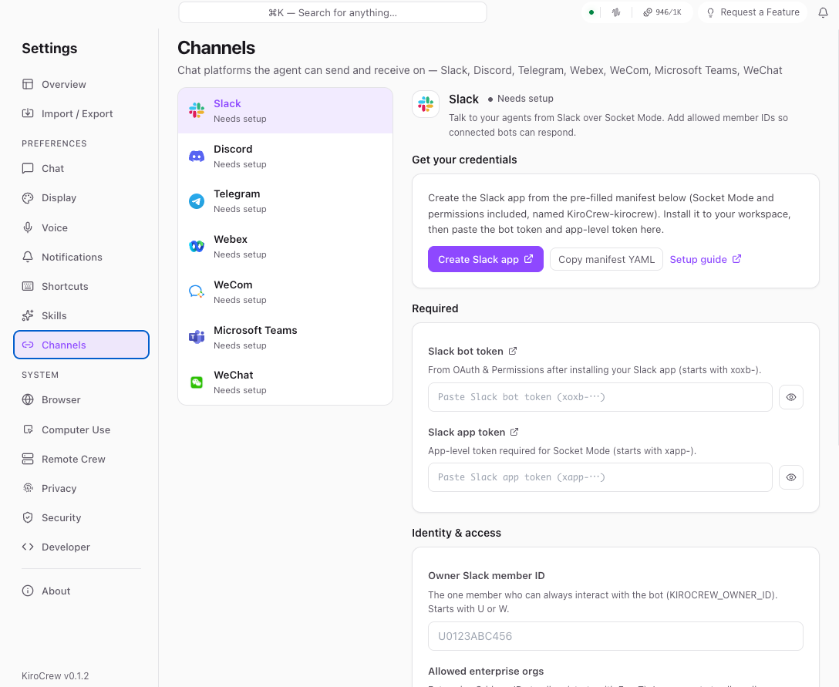Screen dimensions: 839x687
Task: Click the Identity & access heading
Action: (457, 533)
